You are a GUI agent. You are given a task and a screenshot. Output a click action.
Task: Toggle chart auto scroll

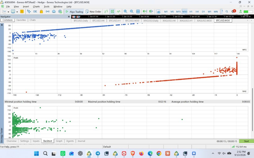pos(145,11)
